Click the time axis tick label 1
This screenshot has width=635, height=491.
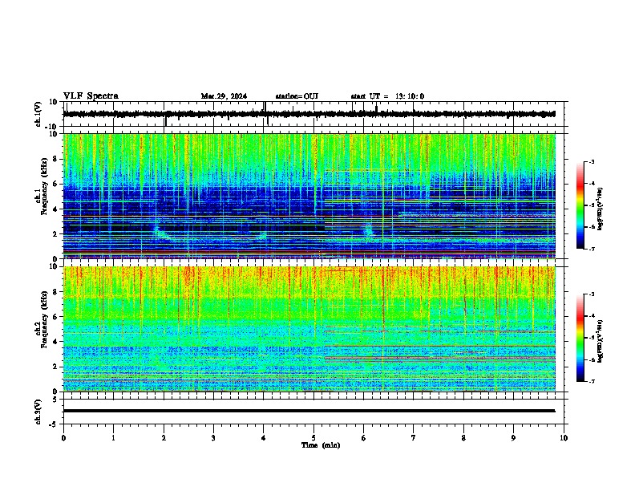(x=113, y=438)
